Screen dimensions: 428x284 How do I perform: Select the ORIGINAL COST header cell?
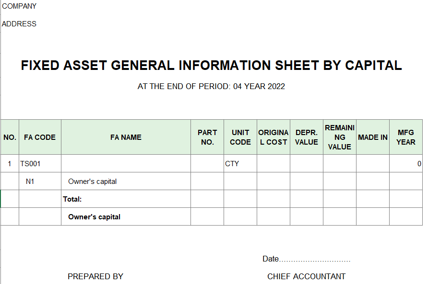[x=273, y=137]
